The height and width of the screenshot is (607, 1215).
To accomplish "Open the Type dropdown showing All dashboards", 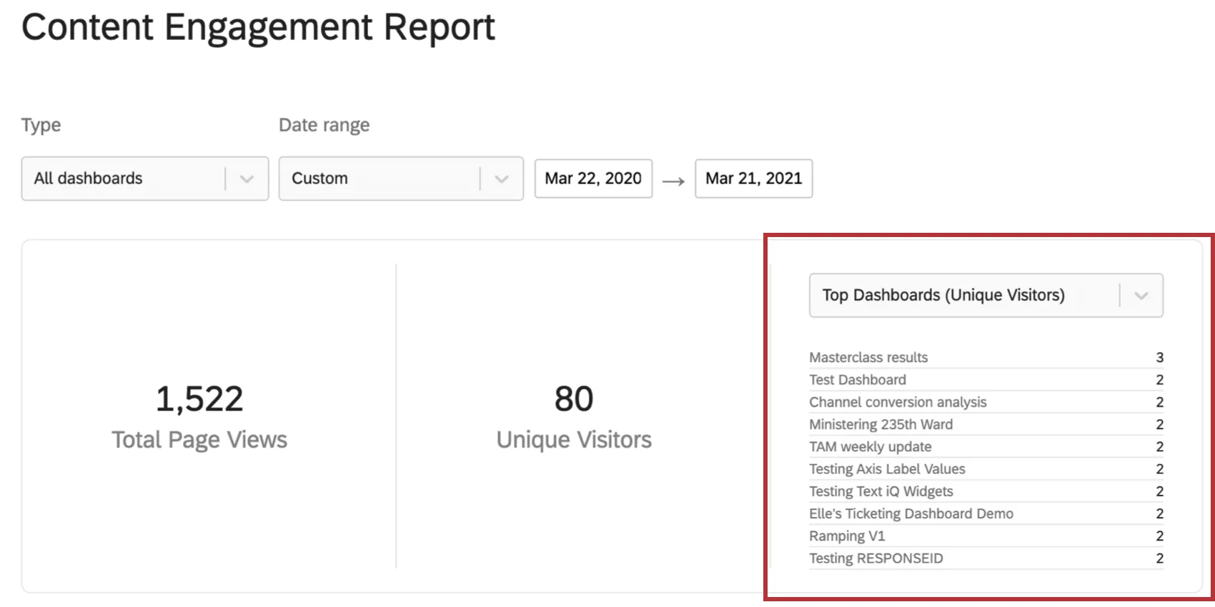I will 145,179.
